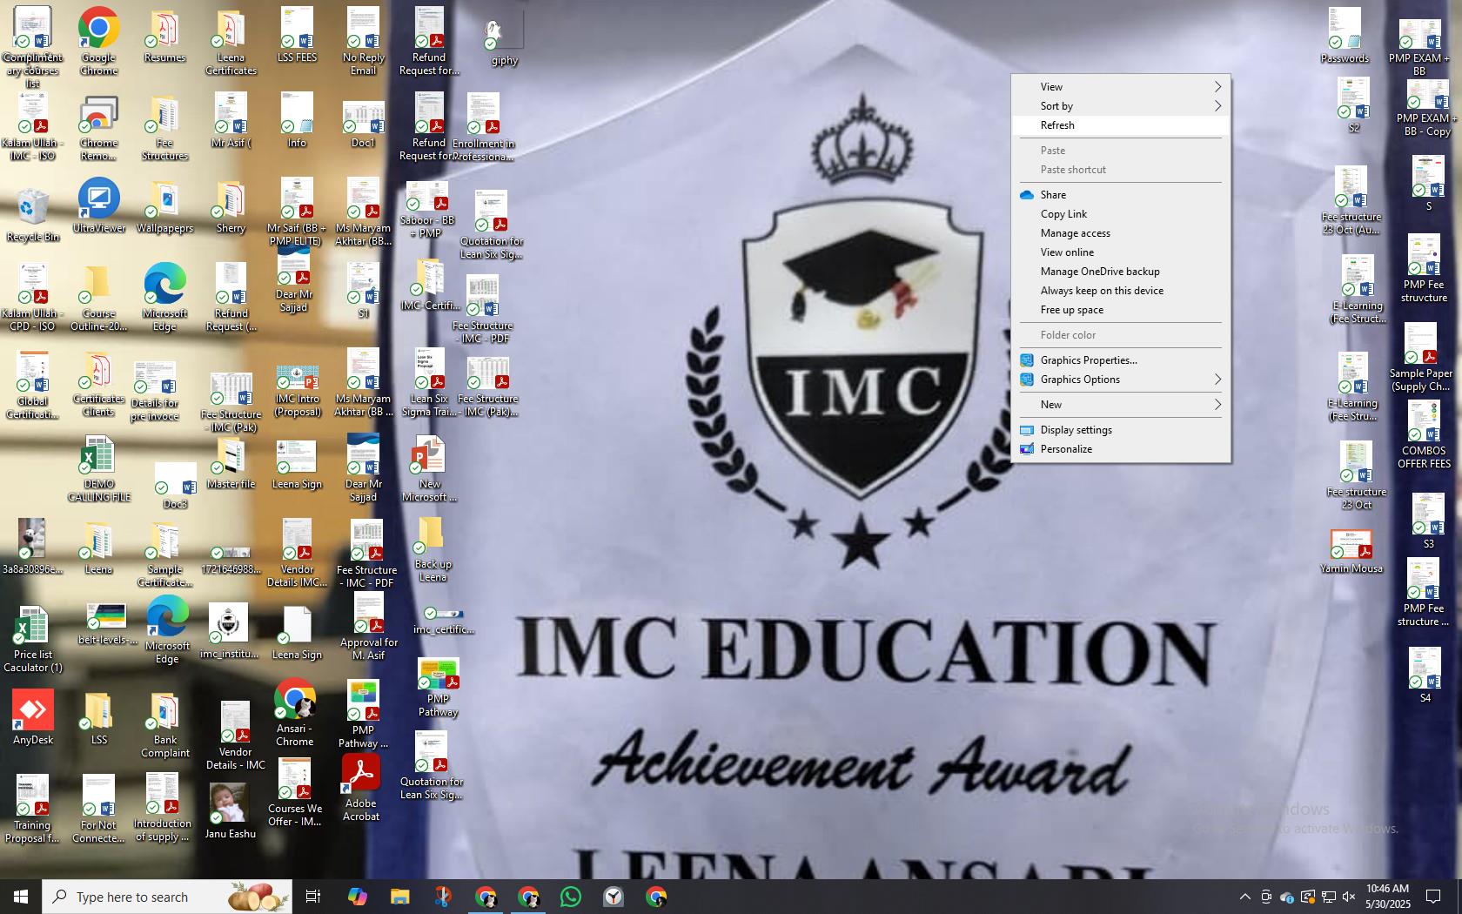This screenshot has height=914, width=1462.
Task: Select the Passwords file on desktop
Action: point(1345,37)
